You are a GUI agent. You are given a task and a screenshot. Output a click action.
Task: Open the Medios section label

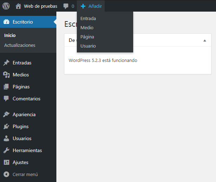click(x=21, y=75)
